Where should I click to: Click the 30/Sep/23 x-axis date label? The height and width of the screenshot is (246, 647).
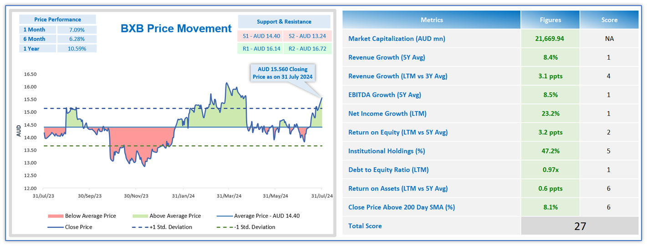click(90, 196)
